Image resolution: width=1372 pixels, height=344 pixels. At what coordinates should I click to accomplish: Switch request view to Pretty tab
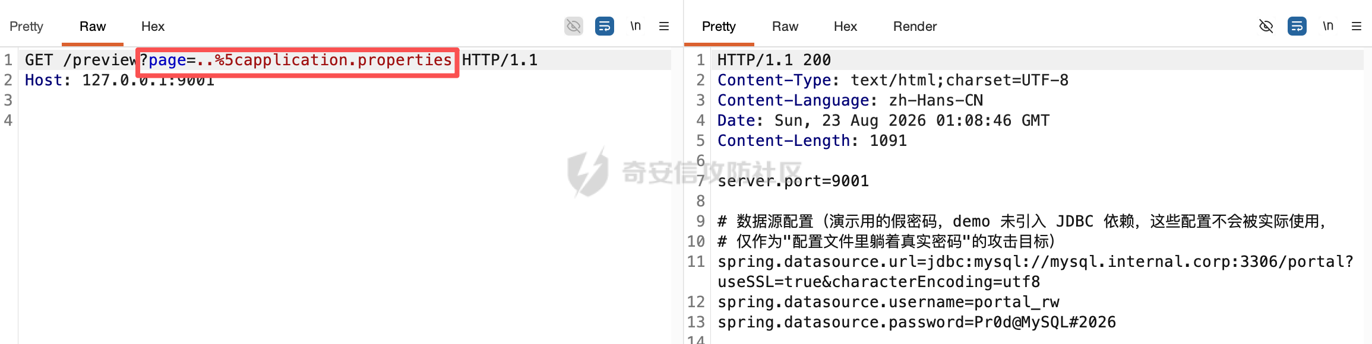[26, 26]
